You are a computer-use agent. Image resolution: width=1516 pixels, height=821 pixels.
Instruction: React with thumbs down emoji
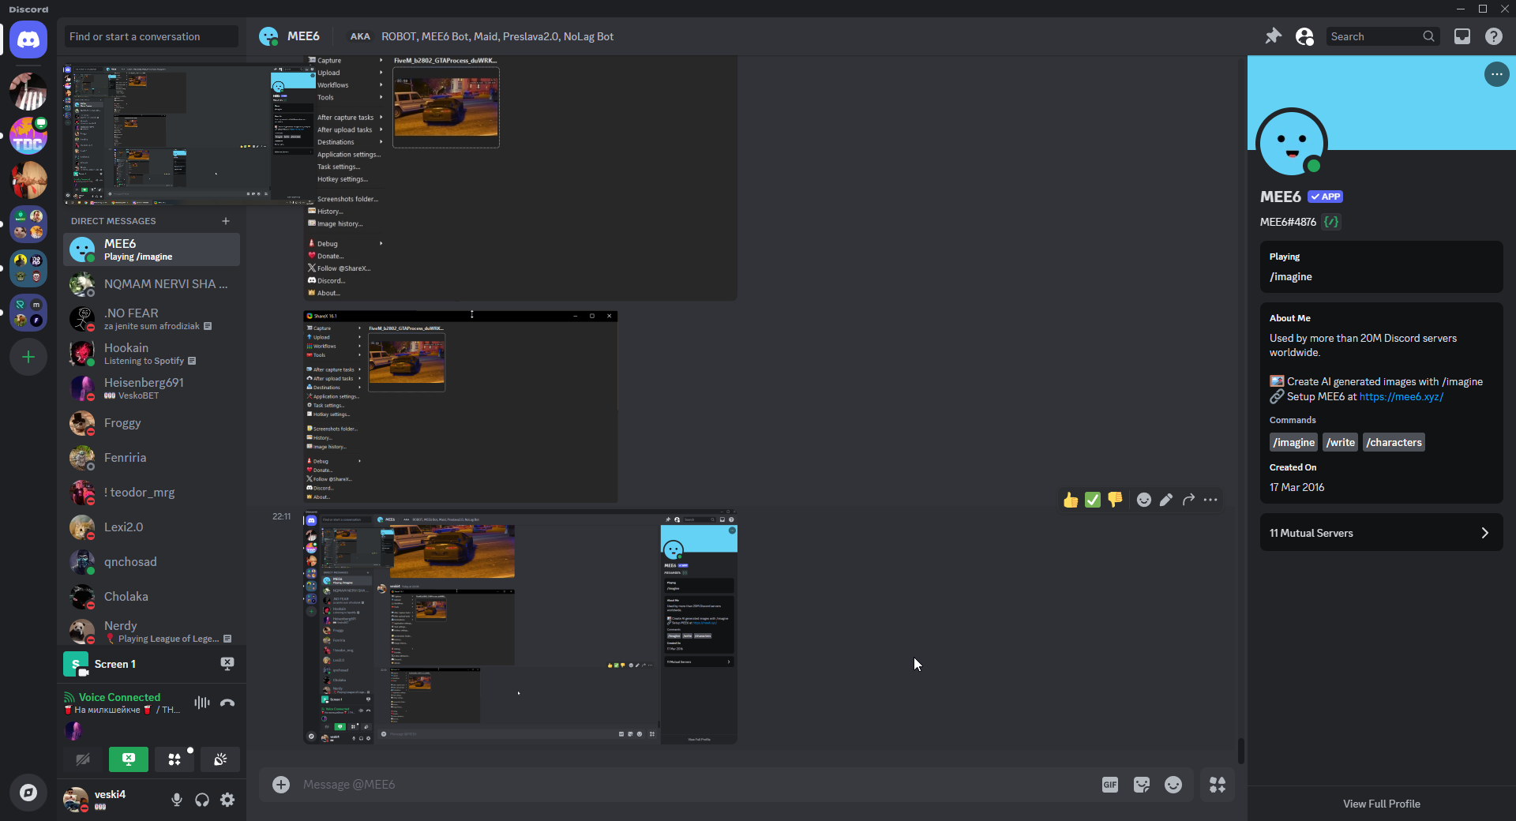[x=1115, y=500]
